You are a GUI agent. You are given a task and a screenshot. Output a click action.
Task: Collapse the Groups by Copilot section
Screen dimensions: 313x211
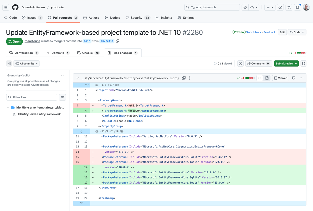[63, 75]
